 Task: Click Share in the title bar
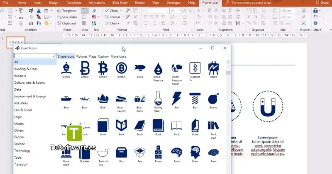[322, 2]
